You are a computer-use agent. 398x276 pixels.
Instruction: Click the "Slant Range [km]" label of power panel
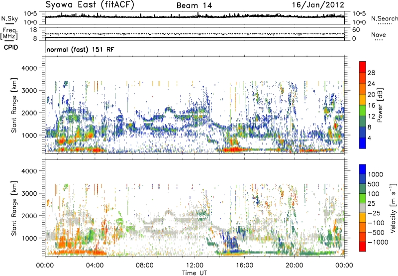pyautogui.click(x=14, y=106)
